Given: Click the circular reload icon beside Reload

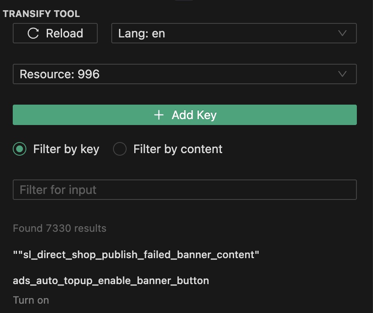Looking at the screenshot, I should [x=33, y=33].
